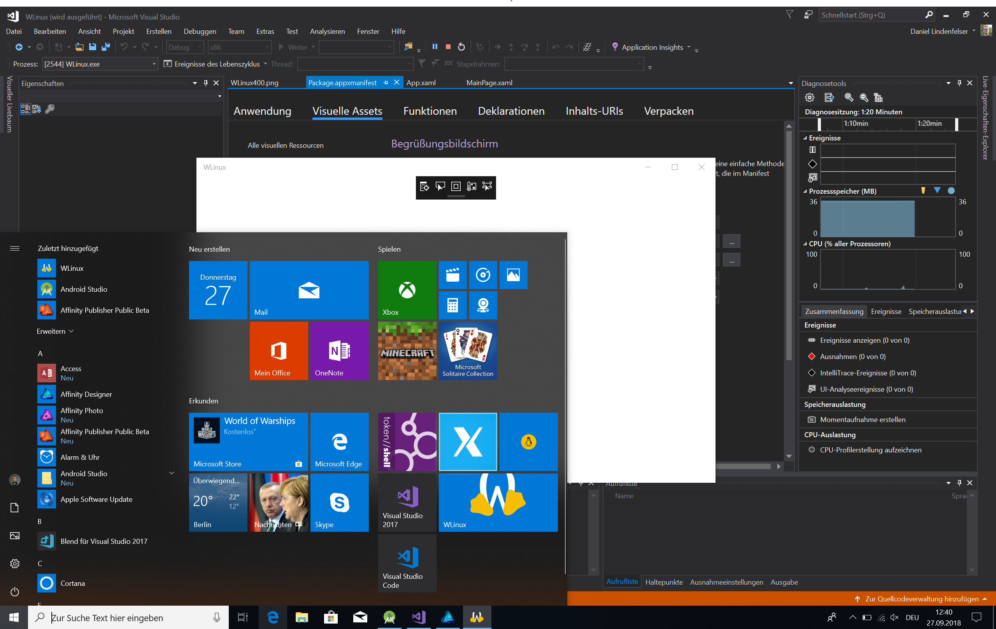
Task: Click the Windows search box in taskbar
Action: coord(128,617)
